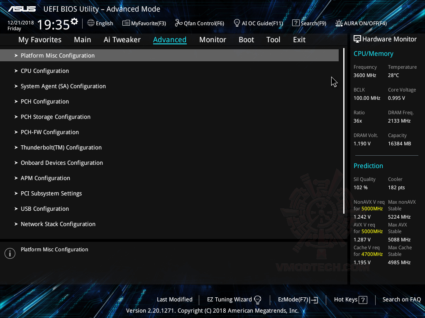Click the 36x ratio value
This screenshot has width=425, height=318.
(357, 121)
